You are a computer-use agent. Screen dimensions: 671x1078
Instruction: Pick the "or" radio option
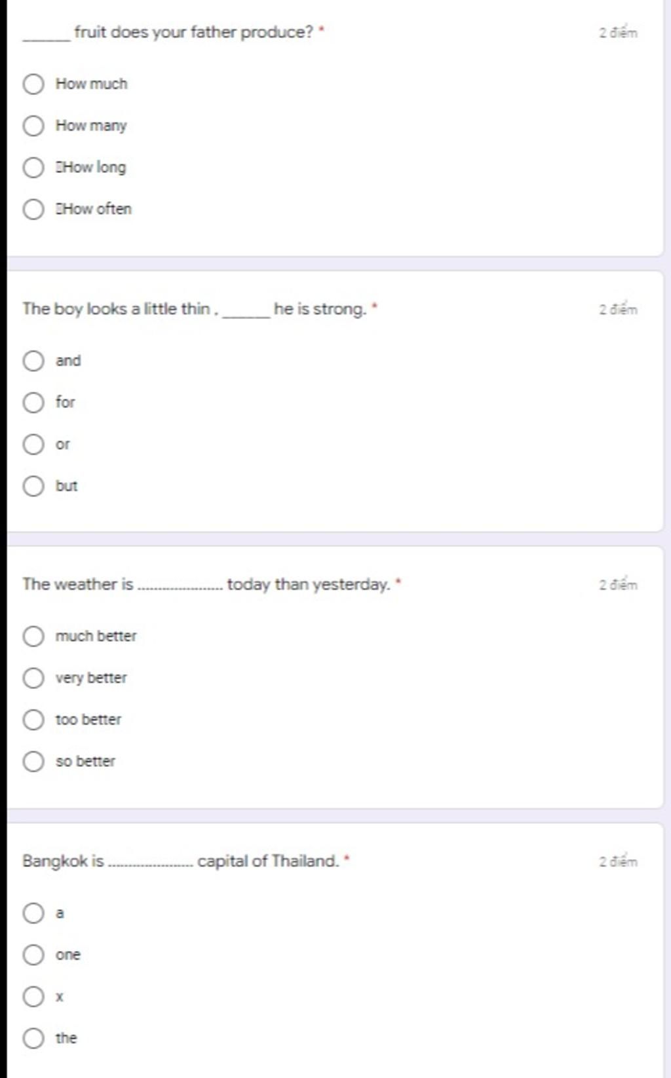(x=33, y=444)
